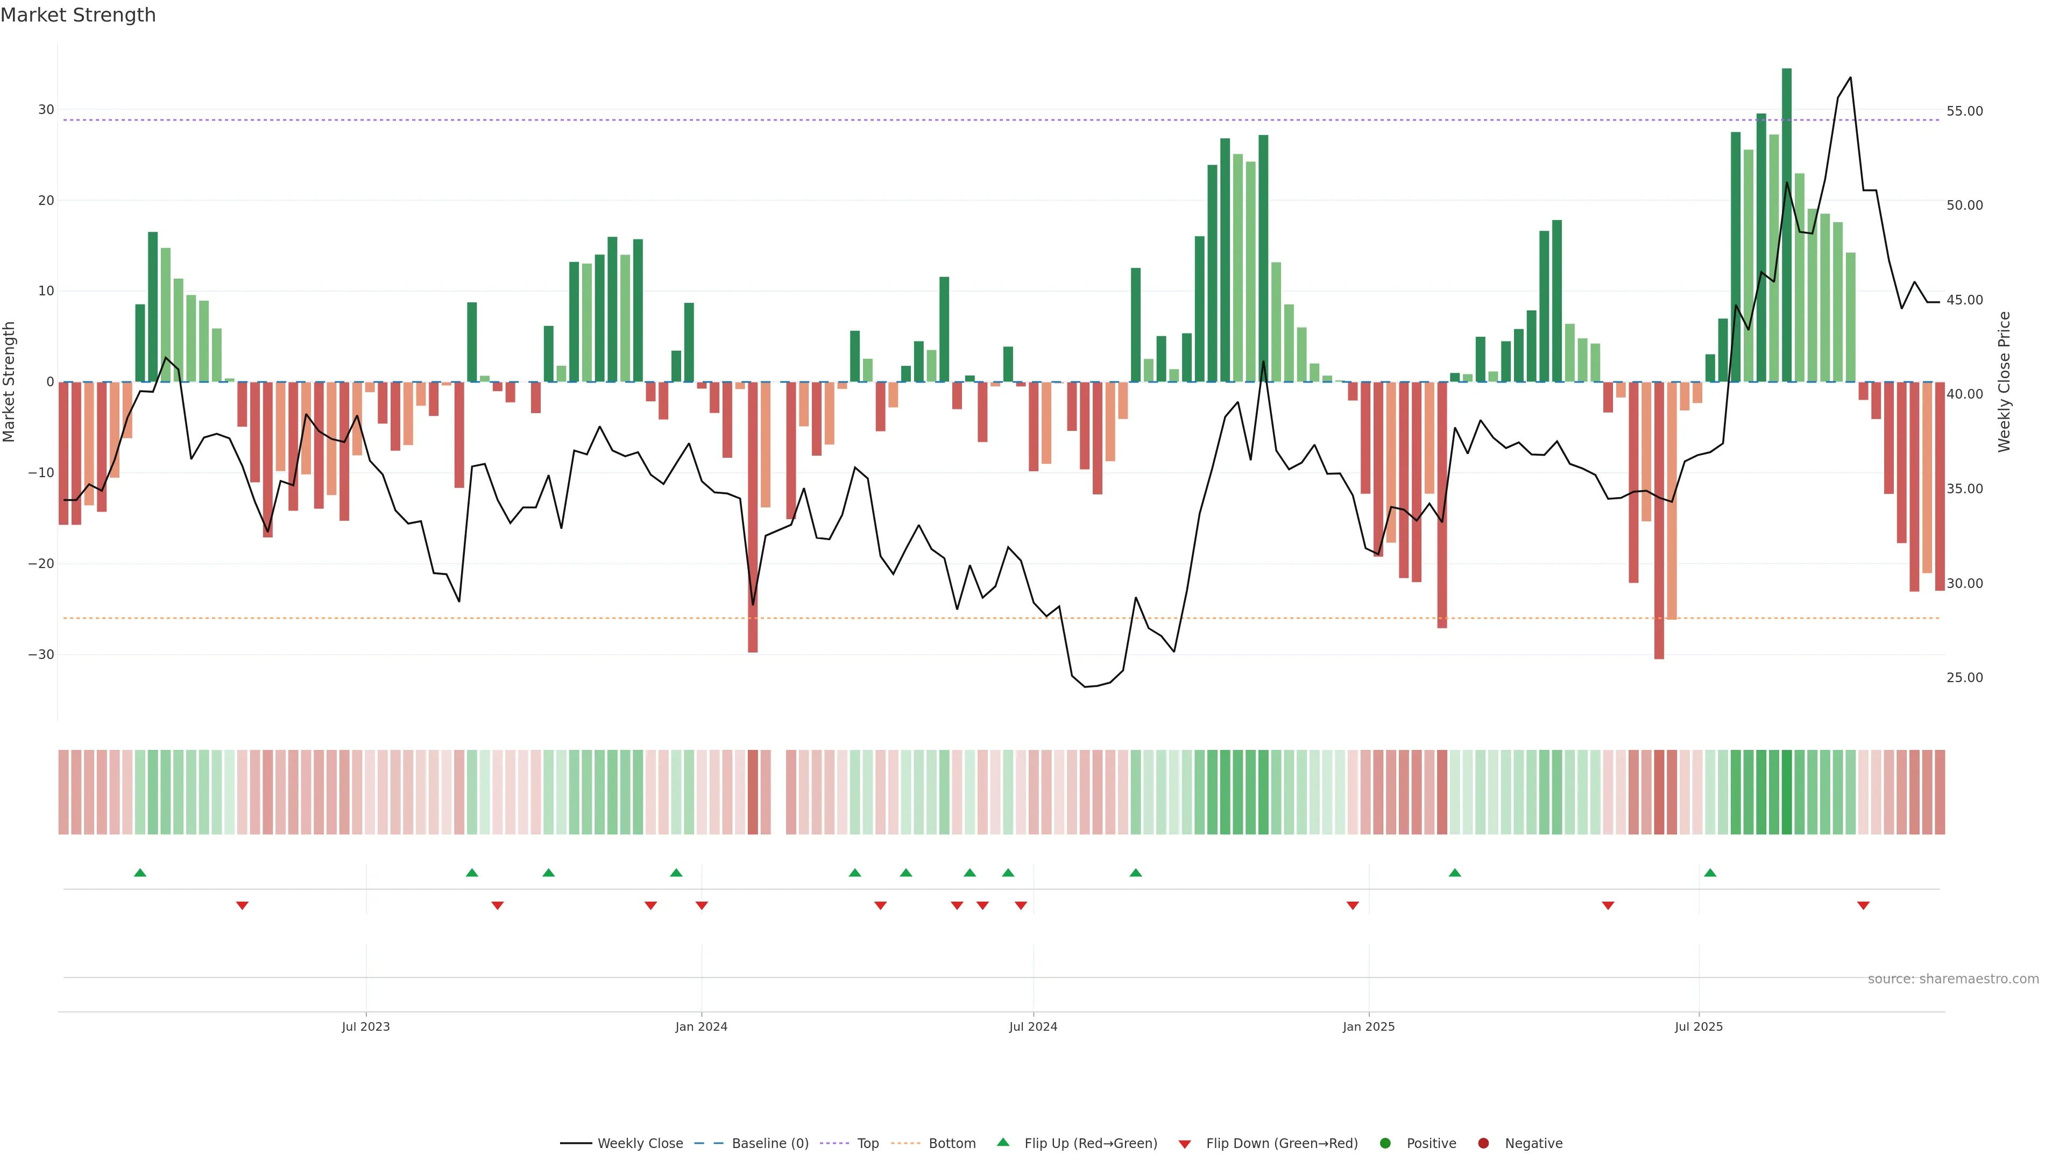
Task: Click the leftmost green flip-up triangle marker
Action: [x=140, y=873]
